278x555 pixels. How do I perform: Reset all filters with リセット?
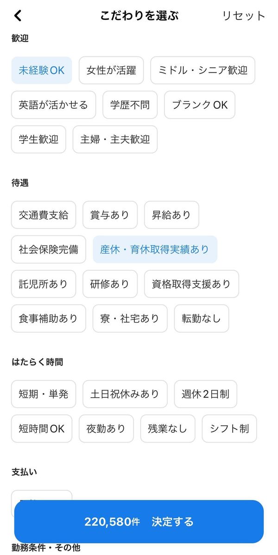pyautogui.click(x=243, y=16)
